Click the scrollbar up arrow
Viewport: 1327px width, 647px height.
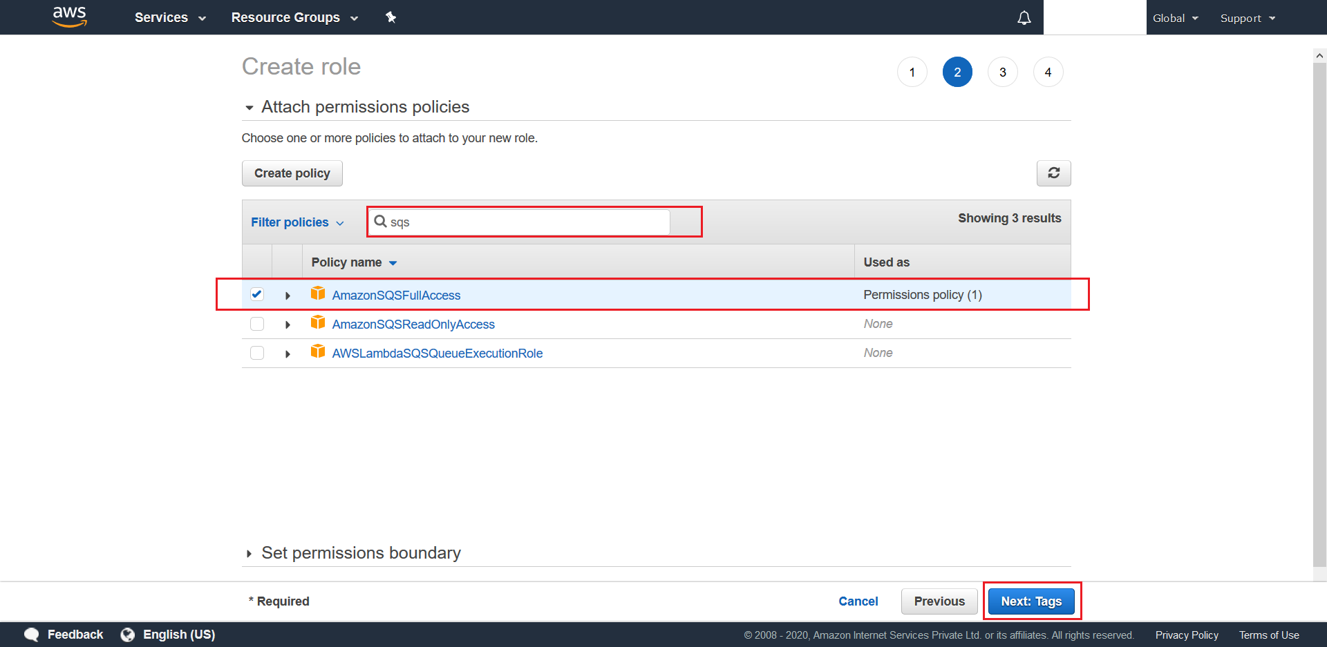[x=1319, y=56]
